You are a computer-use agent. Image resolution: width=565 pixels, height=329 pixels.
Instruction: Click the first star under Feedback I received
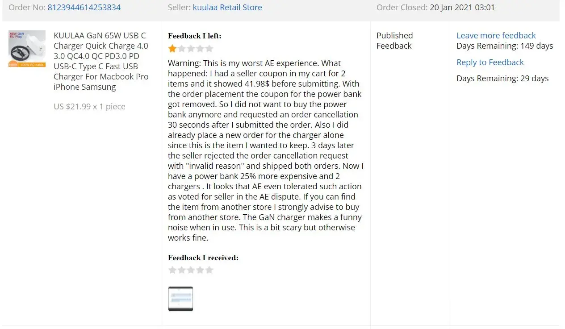(172, 270)
